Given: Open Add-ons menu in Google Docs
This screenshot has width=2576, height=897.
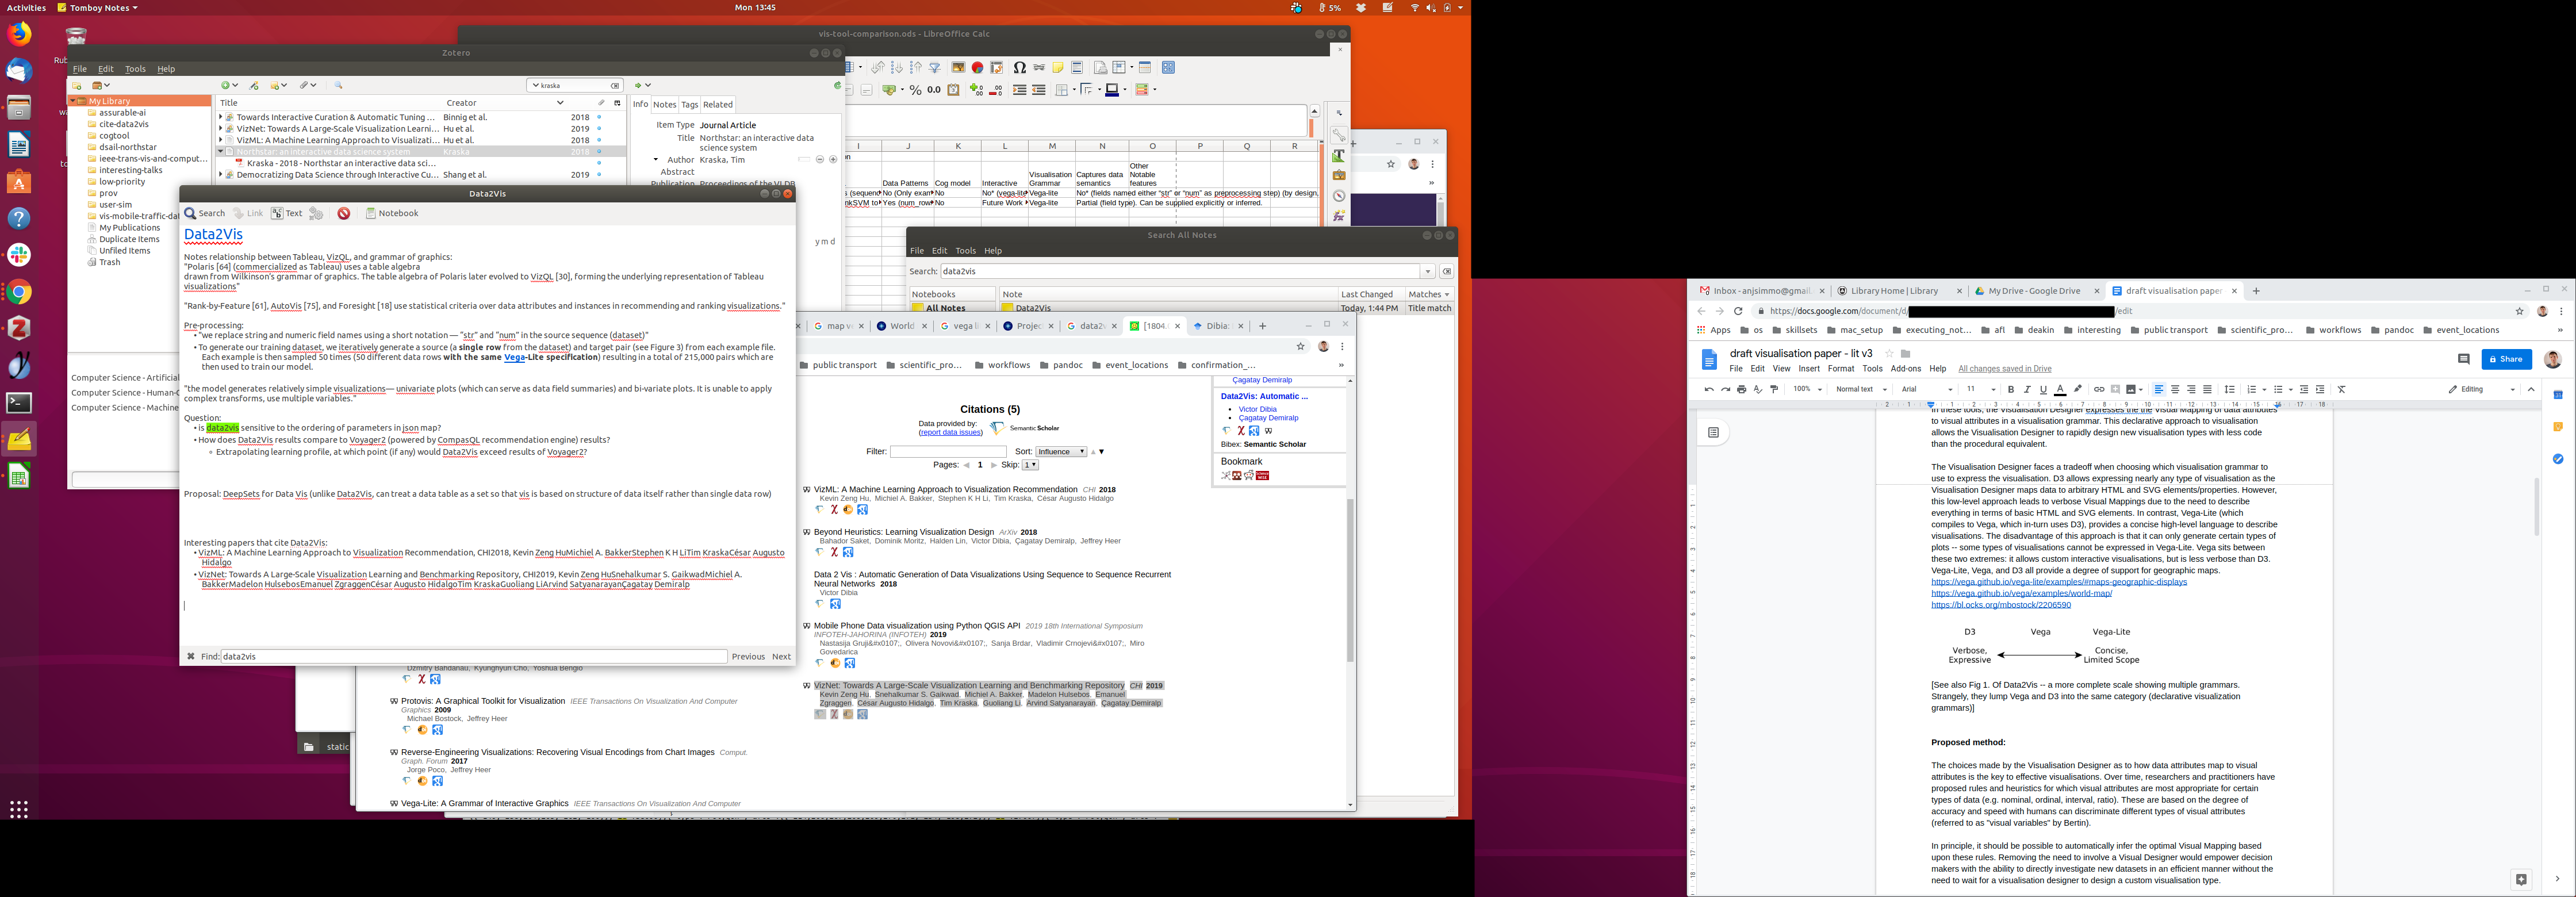Looking at the screenshot, I should click(1905, 369).
